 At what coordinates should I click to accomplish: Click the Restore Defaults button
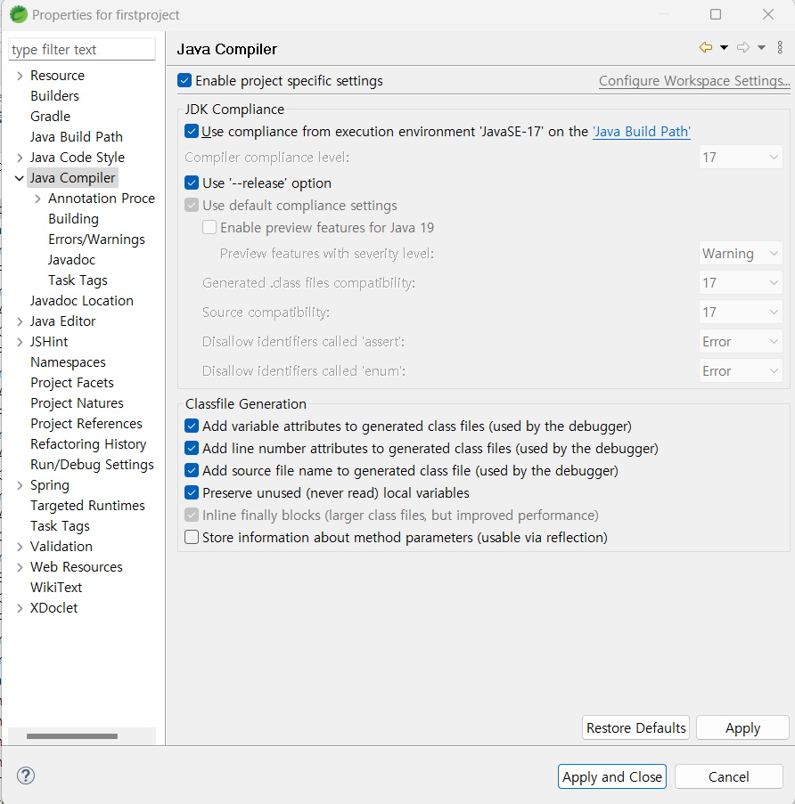(635, 727)
